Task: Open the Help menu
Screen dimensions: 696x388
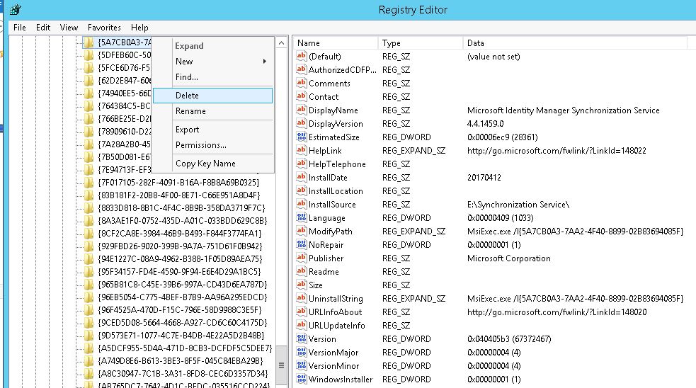Action: click(139, 28)
